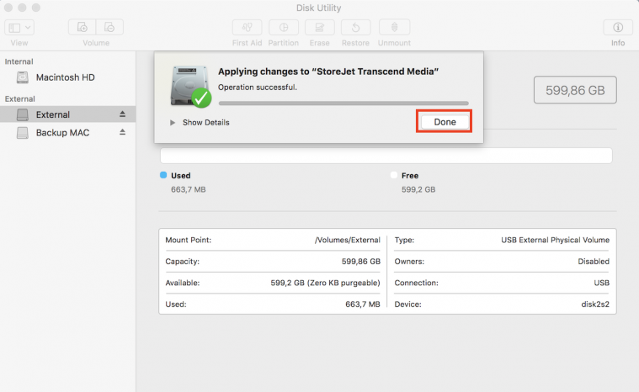Click the "USB External Physical Volume" type value

[x=555, y=241]
